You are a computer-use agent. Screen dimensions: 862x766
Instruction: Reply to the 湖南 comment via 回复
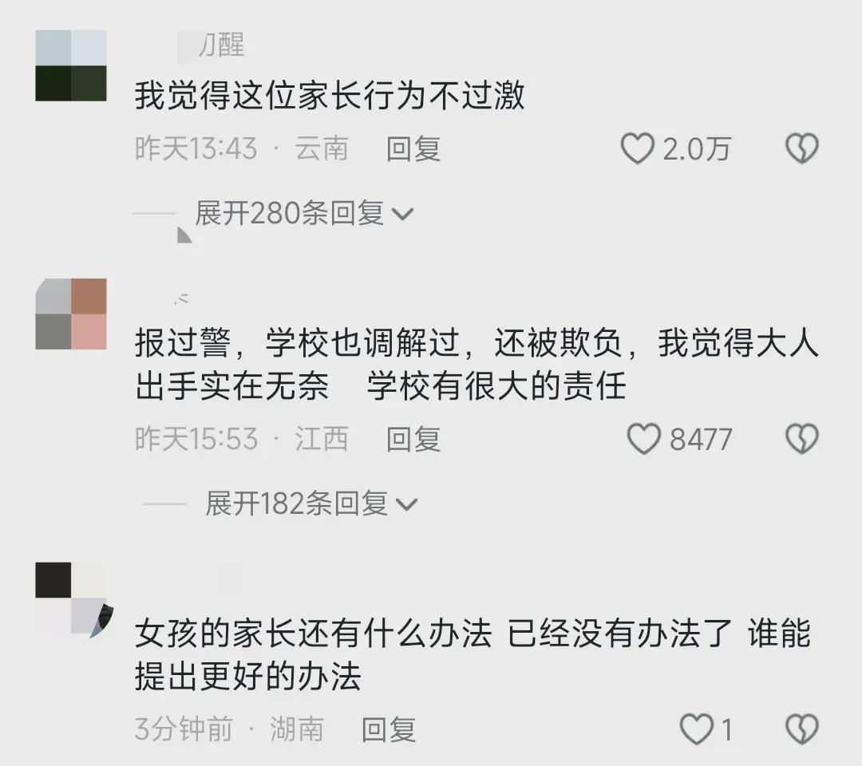click(x=388, y=729)
